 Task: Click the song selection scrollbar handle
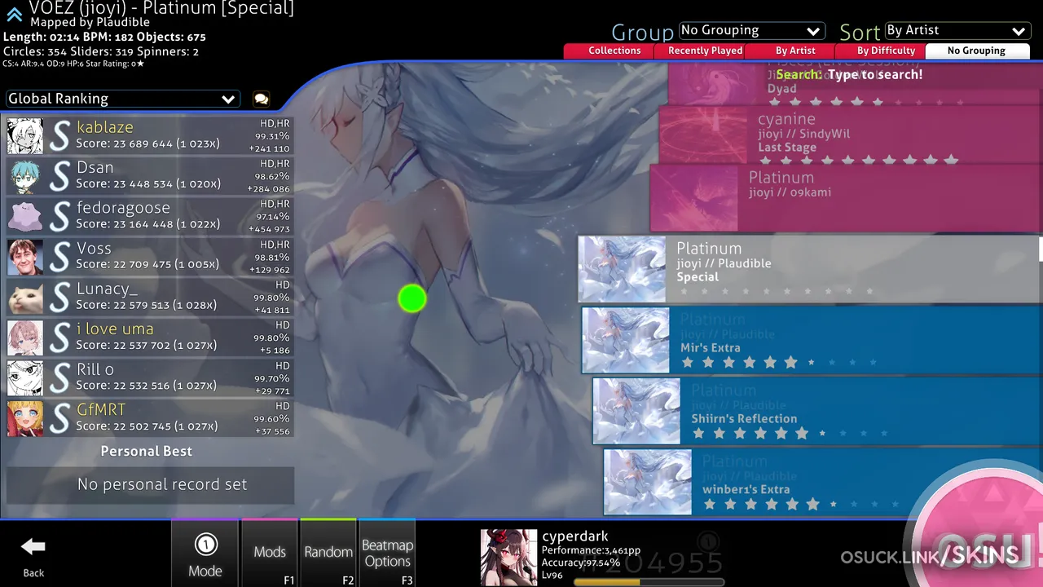1041,249
